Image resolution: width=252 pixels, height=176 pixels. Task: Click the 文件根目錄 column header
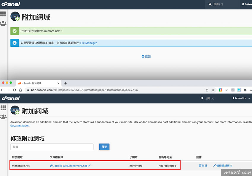56,157
